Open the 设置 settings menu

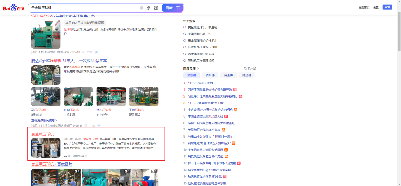coord(376,7)
